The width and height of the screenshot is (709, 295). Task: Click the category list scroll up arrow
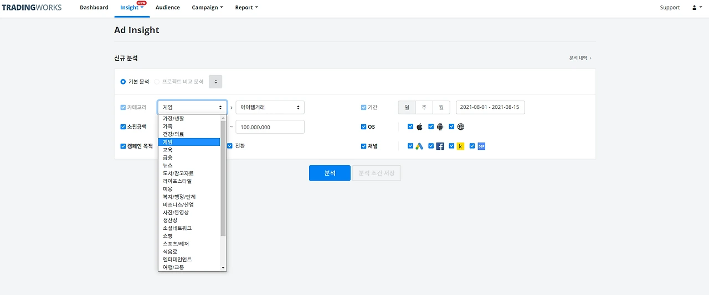pos(223,118)
